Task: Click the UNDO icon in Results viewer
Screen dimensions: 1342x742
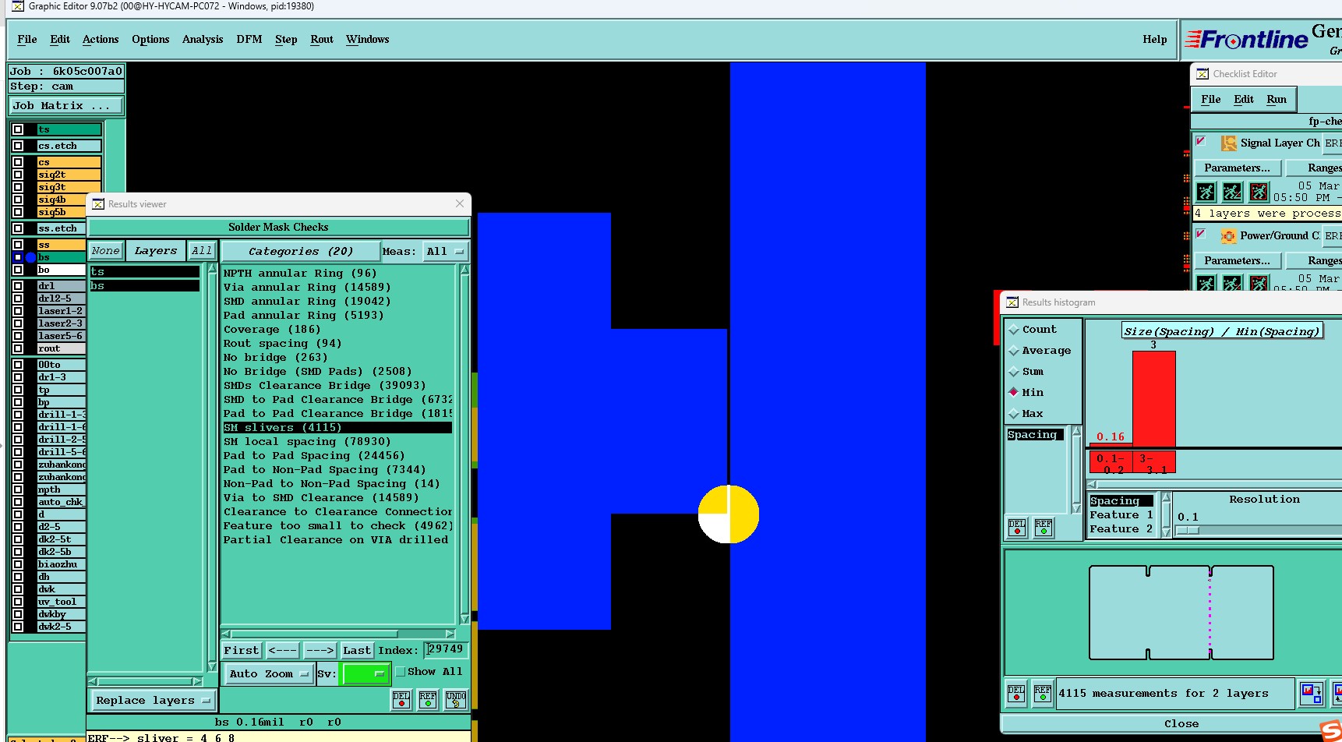Action: pyautogui.click(x=456, y=699)
